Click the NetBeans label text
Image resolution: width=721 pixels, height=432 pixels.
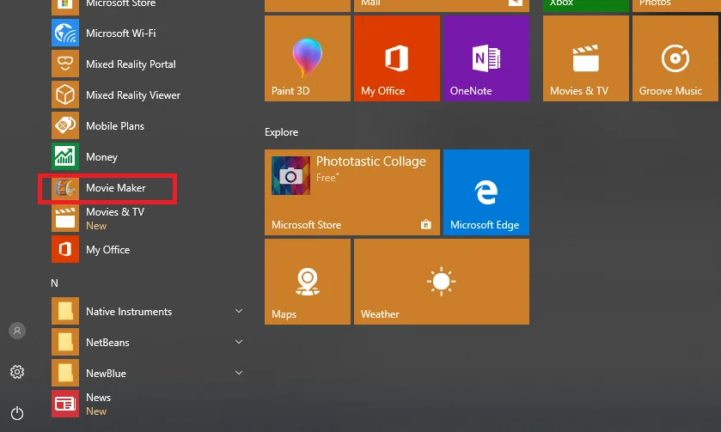tap(107, 343)
